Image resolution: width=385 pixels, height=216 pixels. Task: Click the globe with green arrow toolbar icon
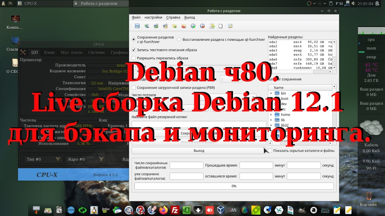coord(193,26)
